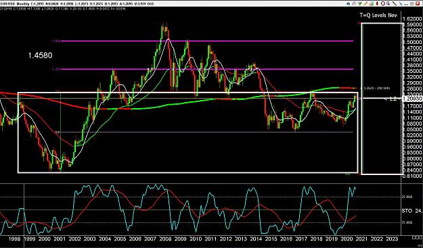Click the 1.62000 price axis label

[x=412, y=19]
